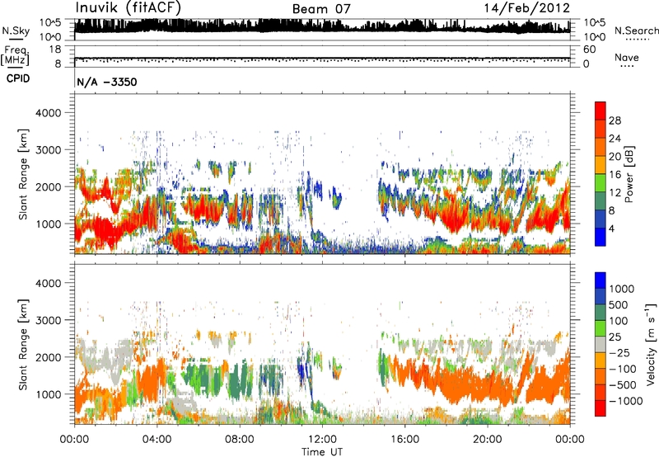
Task: Click the '16' label on Power colorbar
Action: tap(615, 175)
